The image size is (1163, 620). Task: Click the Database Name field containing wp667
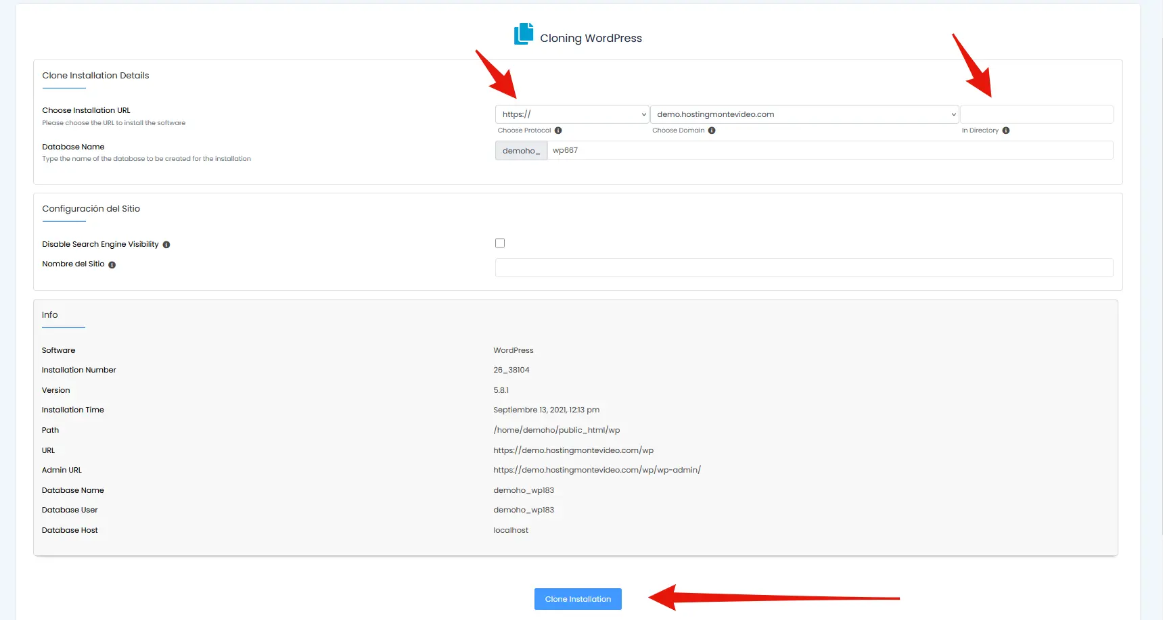point(830,150)
